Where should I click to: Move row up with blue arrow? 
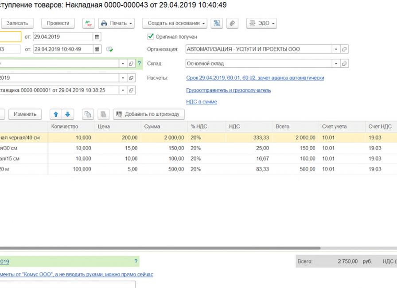[x=56, y=114]
